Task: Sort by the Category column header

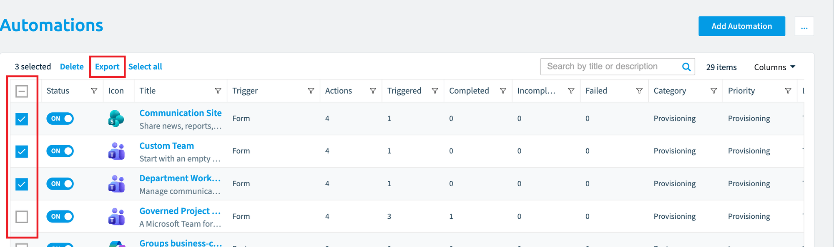Action: 670,91
